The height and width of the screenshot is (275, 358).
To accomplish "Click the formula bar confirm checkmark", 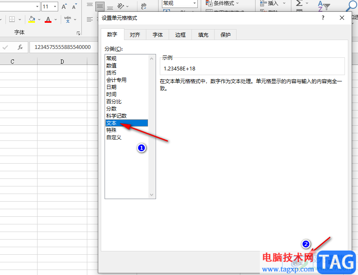I will [5, 47].
